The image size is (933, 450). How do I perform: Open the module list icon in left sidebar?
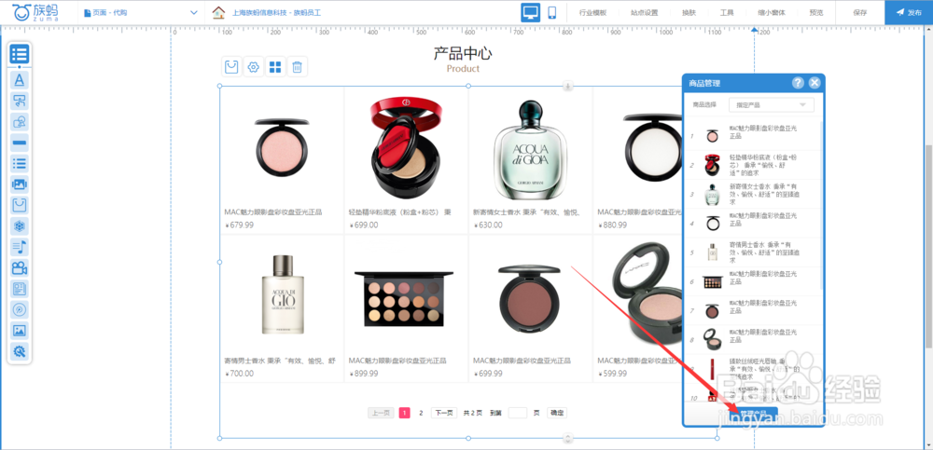[x=20, y=54]
